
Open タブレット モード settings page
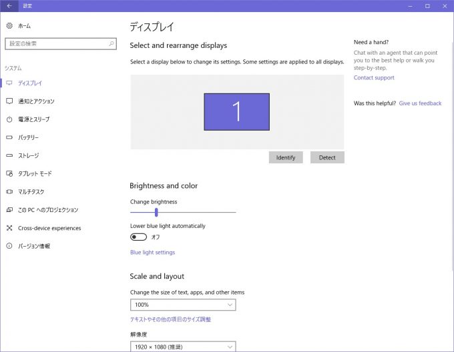(35, 174)
